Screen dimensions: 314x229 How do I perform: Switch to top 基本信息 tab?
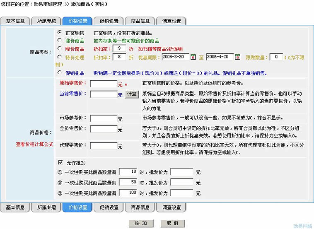click(15, 21)
